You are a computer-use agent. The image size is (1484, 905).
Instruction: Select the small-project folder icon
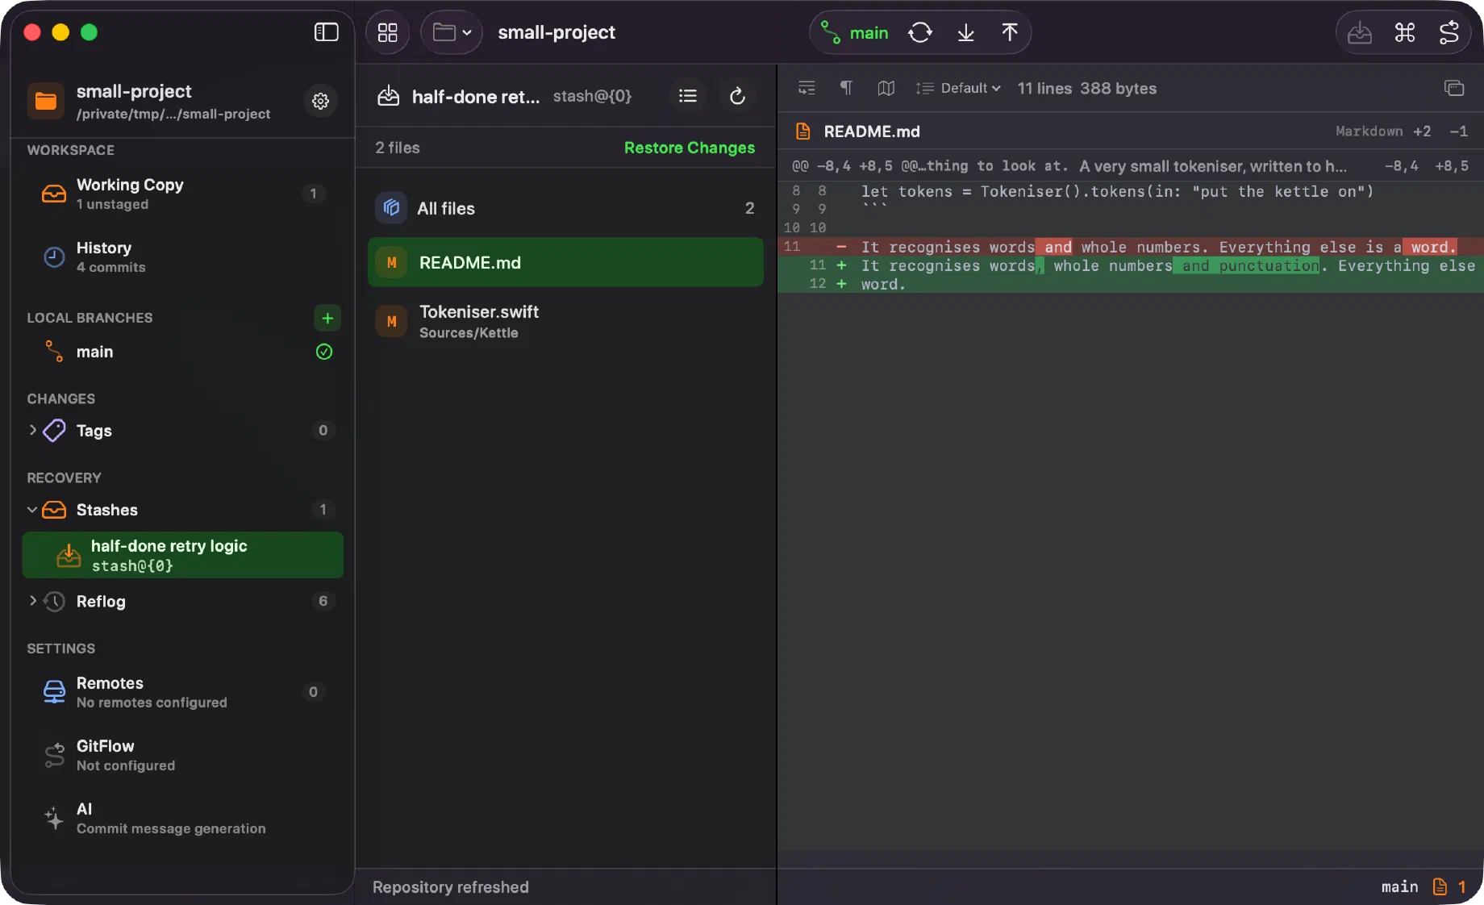coord(46,101)
